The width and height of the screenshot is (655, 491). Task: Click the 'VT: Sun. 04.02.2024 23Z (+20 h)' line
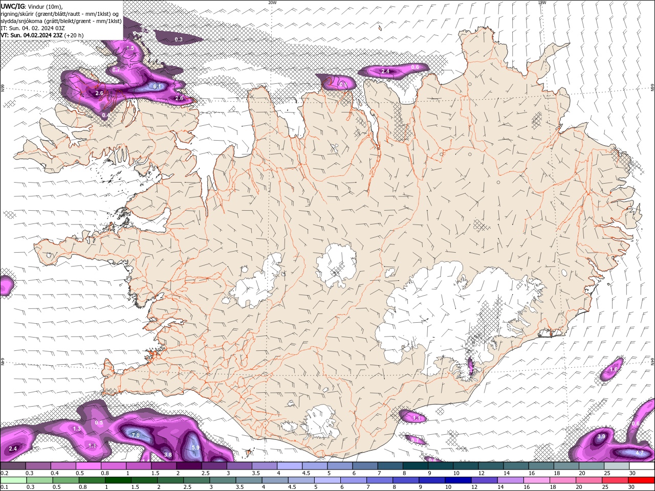42,35
